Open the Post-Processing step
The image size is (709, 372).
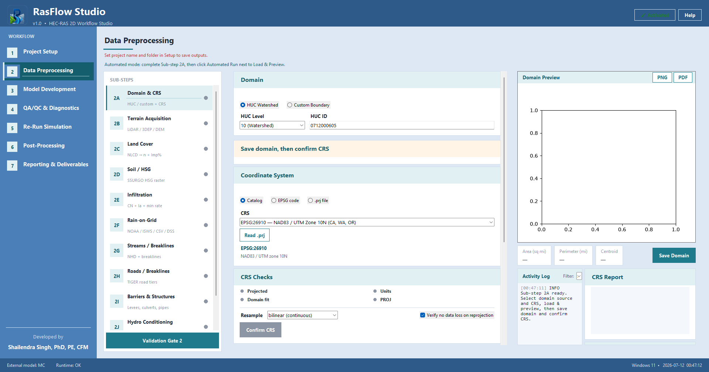[48, 147]
